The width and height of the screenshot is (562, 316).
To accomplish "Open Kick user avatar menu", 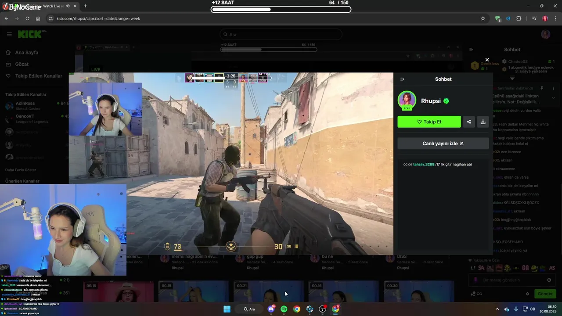I will [x=545, y=34].
